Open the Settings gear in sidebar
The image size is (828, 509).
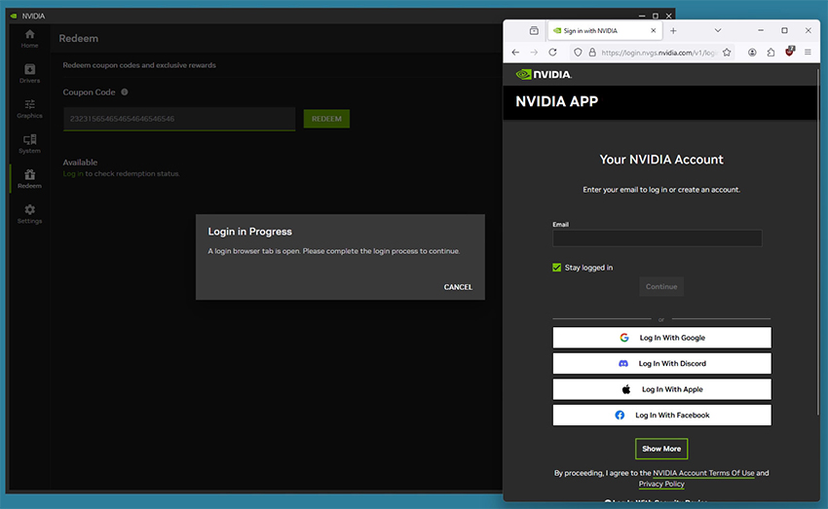click(x=29, y=213)
